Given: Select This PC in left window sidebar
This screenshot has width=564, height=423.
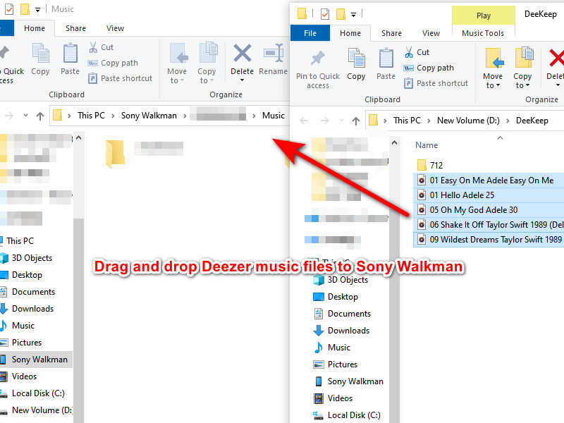Looking at the screenshot, I should (20, 241).
